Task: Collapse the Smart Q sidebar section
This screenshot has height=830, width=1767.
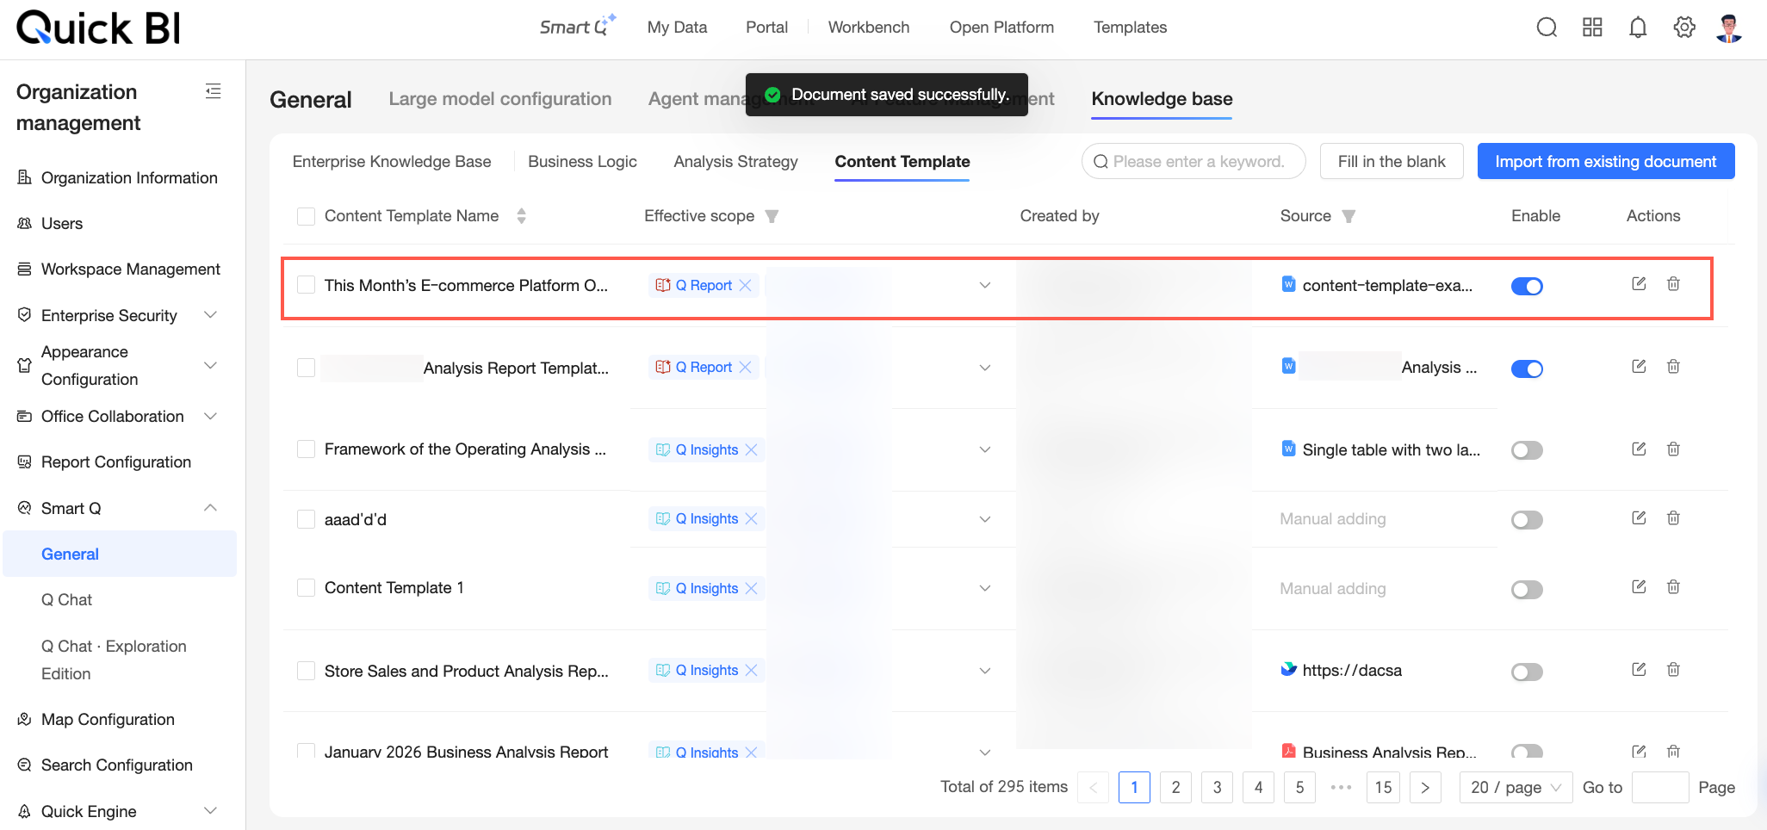Action: pyautogui.click(x=210, y=508)
